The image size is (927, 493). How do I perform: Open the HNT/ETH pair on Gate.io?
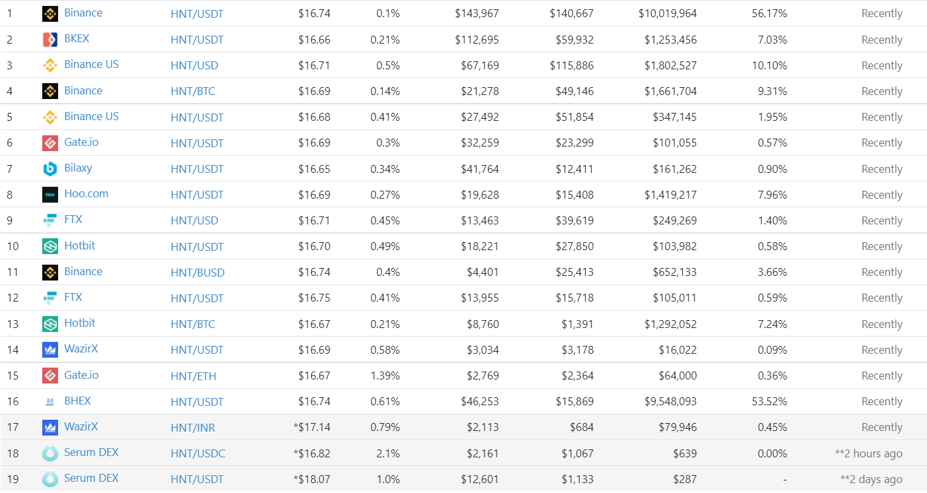[193, 376]
